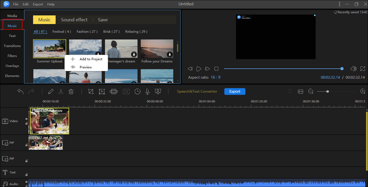This screenshot has width=368, height=187.
Task: Open the Export menu in menu bar
Action: pyautogui.click(x=38, y=4)
